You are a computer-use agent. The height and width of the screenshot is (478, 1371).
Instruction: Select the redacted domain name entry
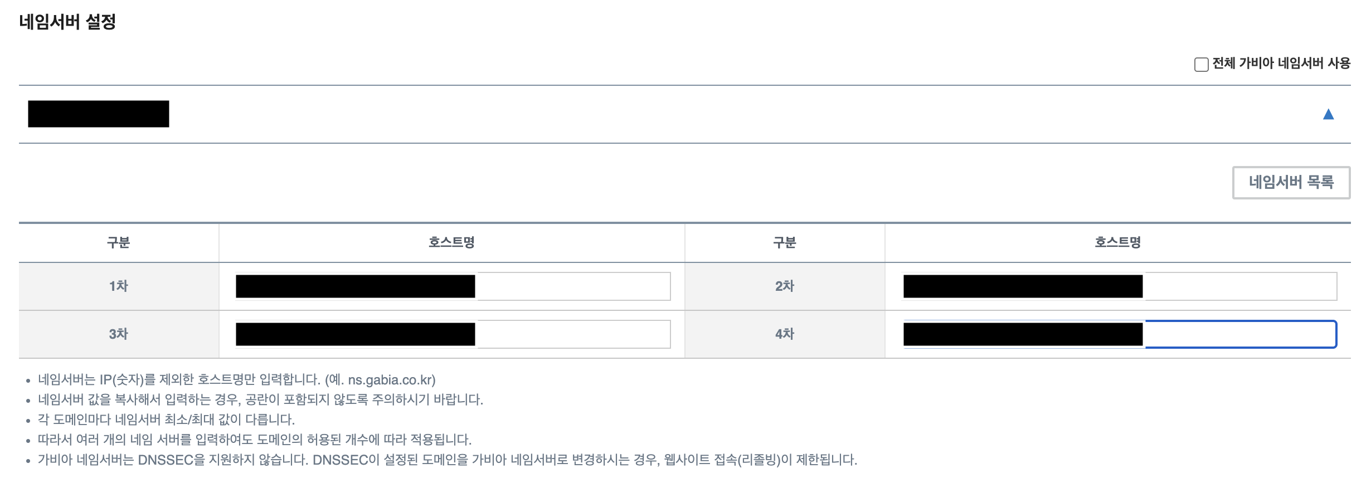tap(100, 114)
